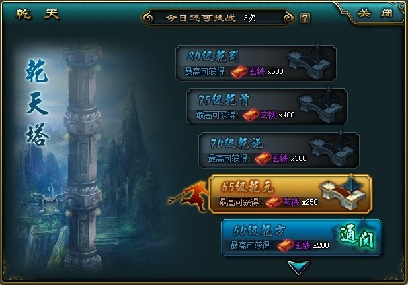Click the question mark help icon
The width and height of the screenshot is (408, 285).
pyautogui.click(x=305, y=18)
